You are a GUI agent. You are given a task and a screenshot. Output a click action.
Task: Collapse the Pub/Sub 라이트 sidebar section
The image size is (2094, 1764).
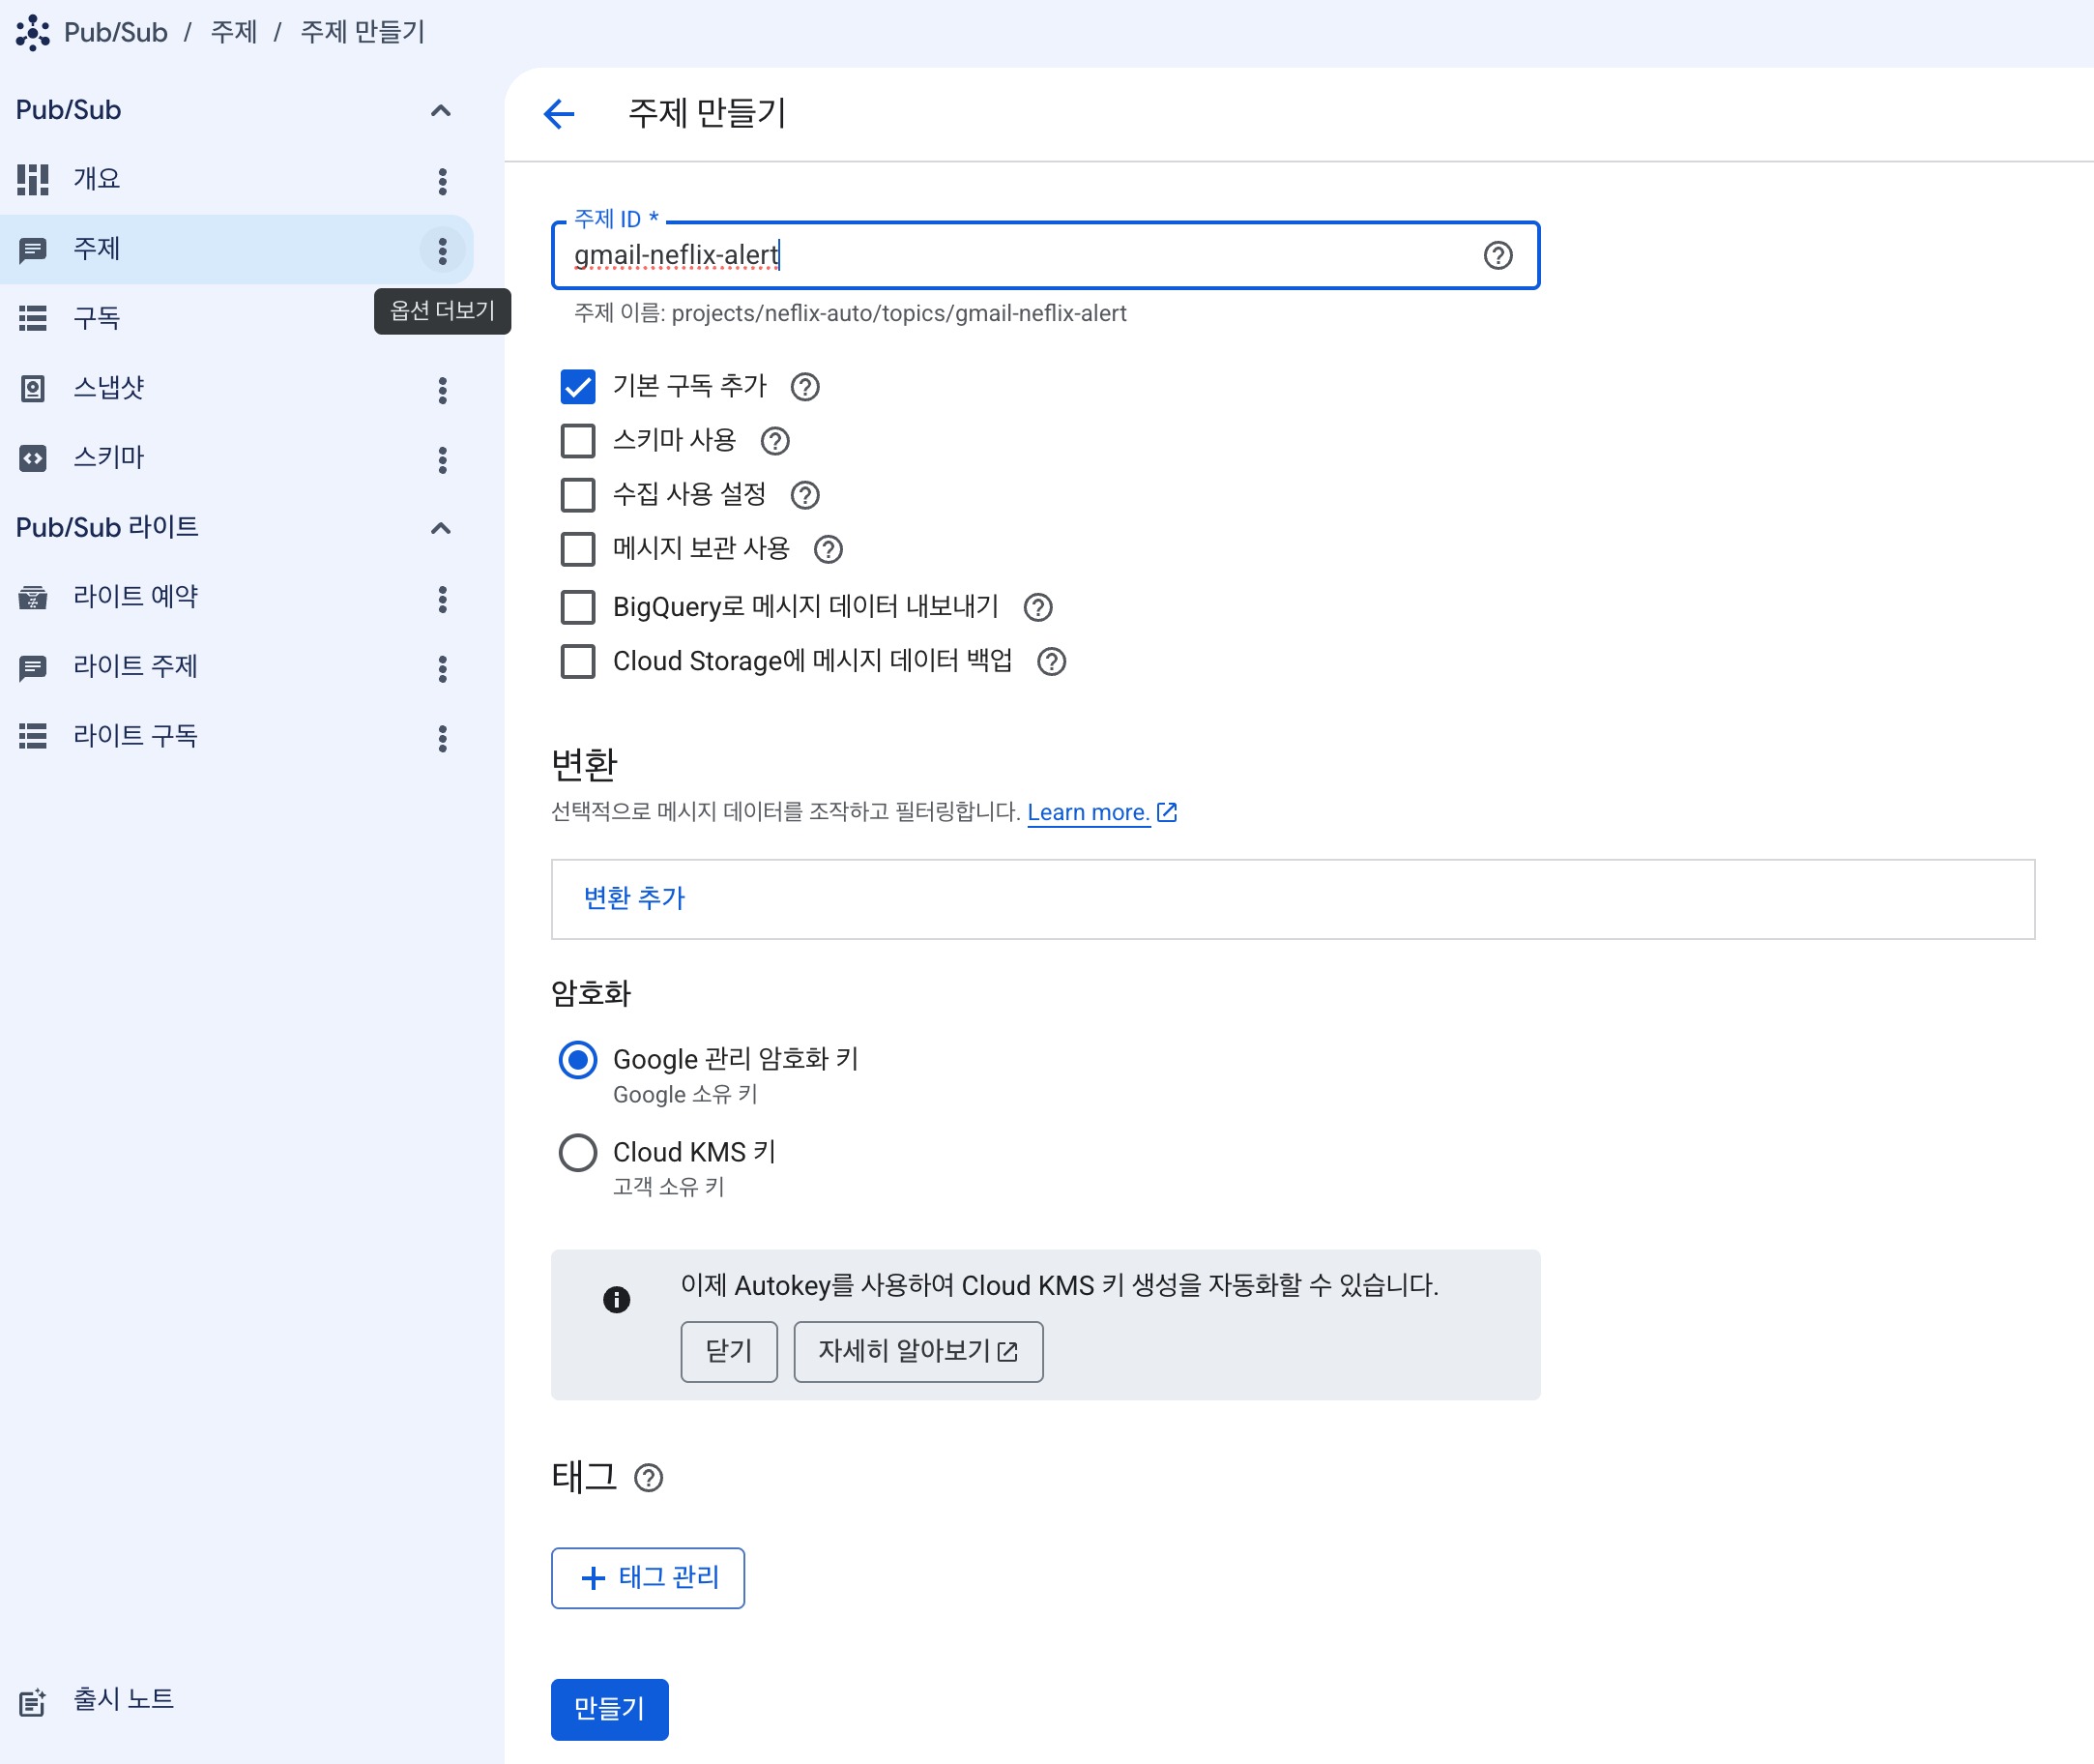440,528
